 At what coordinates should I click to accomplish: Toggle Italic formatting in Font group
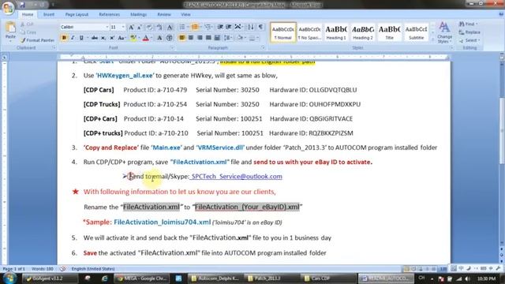pyautogui.click(x=73, y=38)
